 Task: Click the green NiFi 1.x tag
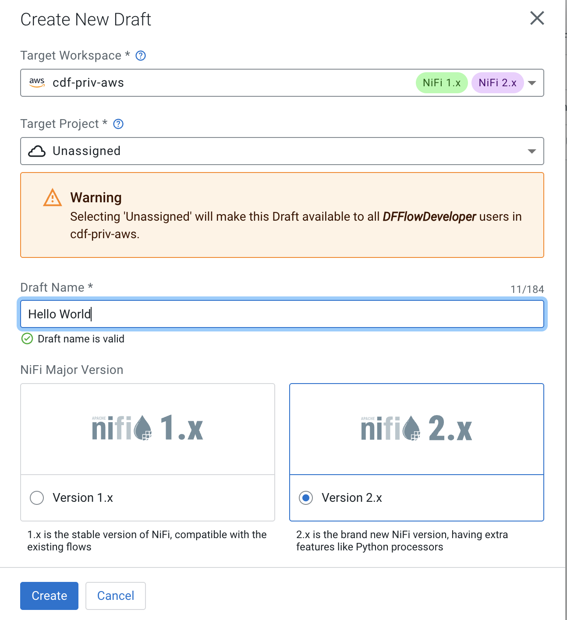(x=442, y=83)
